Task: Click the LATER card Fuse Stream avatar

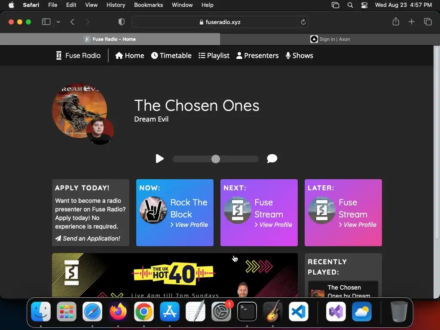Action: 321,210
